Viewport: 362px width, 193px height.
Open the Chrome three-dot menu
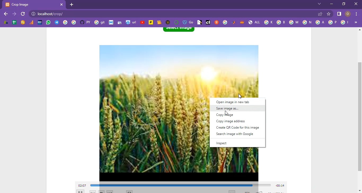[x=356, y=14]
